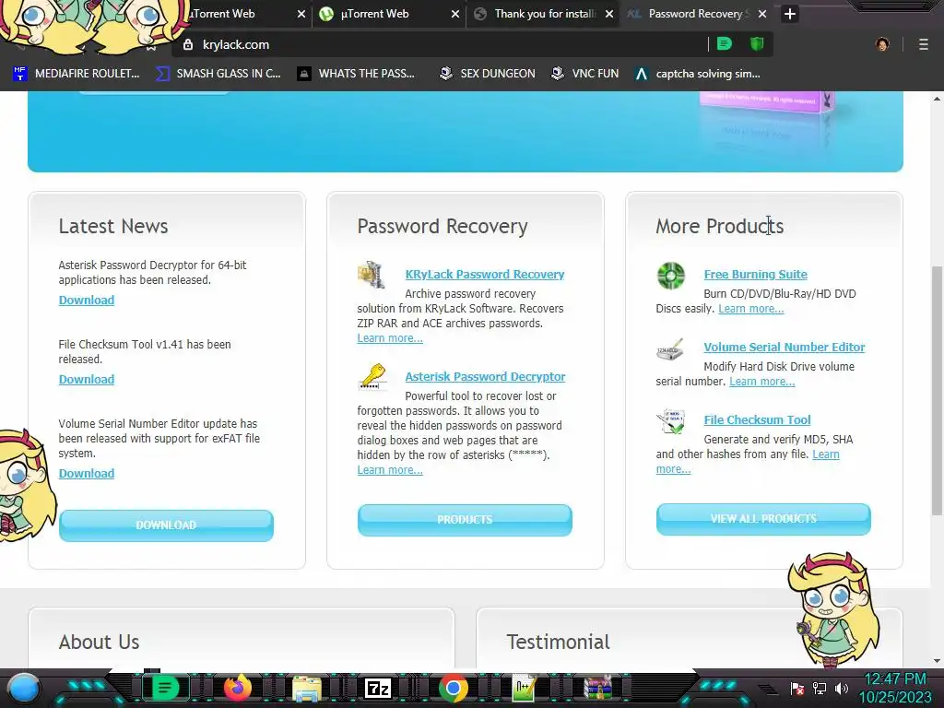The width and height of the screenshot is (944, 708).
Task: Open the browser profile avatar
Action: [x=882, y=44]
